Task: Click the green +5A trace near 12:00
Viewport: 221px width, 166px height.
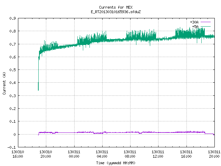Action: point(158,39)
